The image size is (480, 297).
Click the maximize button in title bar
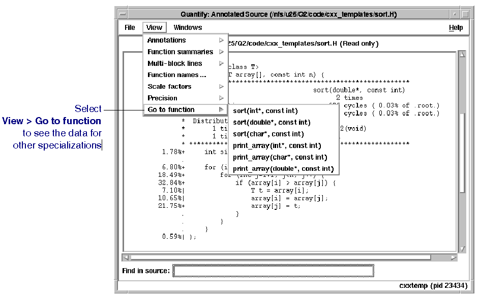click(x=465, y=14)
